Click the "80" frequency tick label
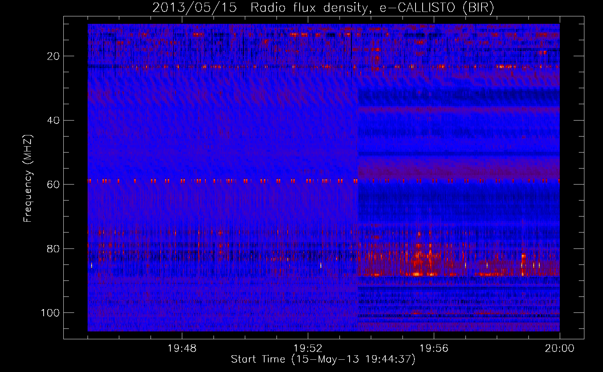The height and width of the screenshot is (372, 603). pos(54,248)
